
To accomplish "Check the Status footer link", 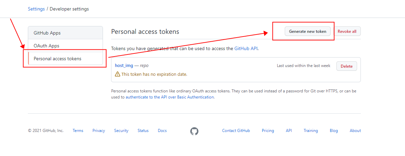I will pos(143,131).
